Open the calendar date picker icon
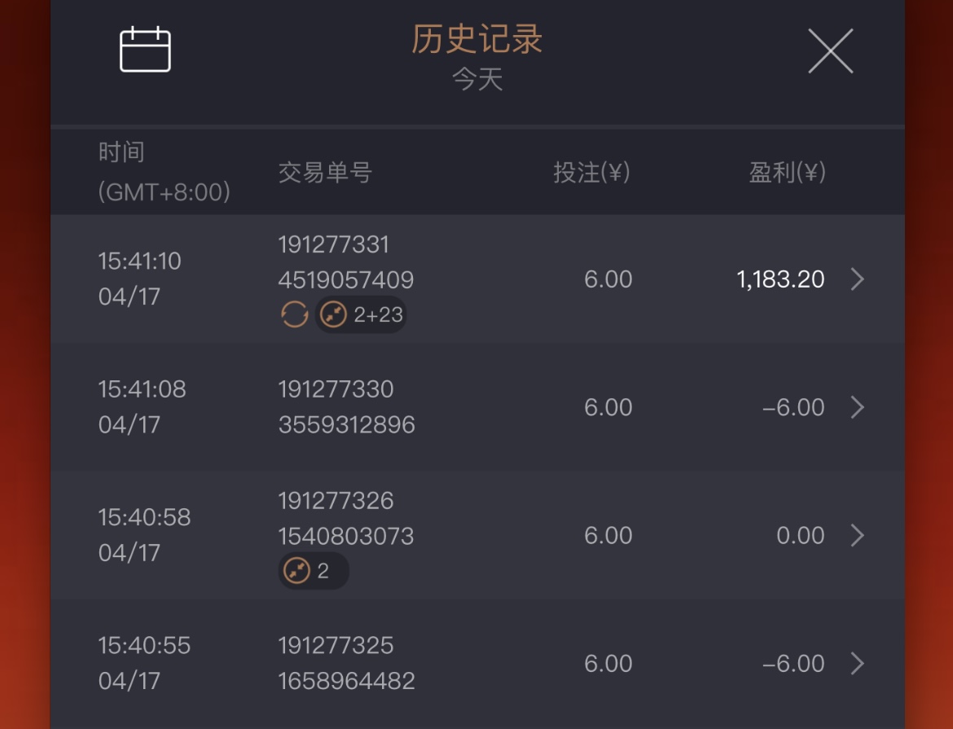This screenshot has height=729, width=953. click(145, 51)
